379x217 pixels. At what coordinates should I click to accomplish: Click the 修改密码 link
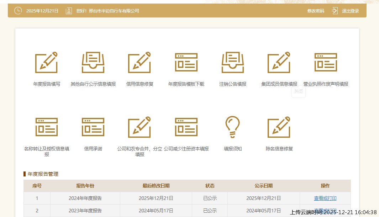(x=316, y=11)
